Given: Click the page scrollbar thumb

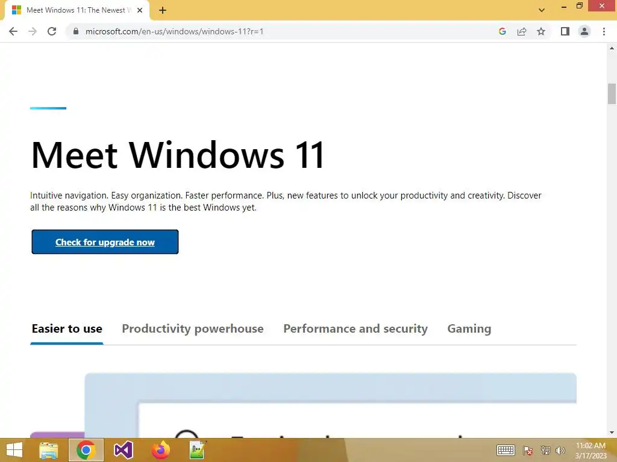Looking at the screenshot, I should point(612,94).
